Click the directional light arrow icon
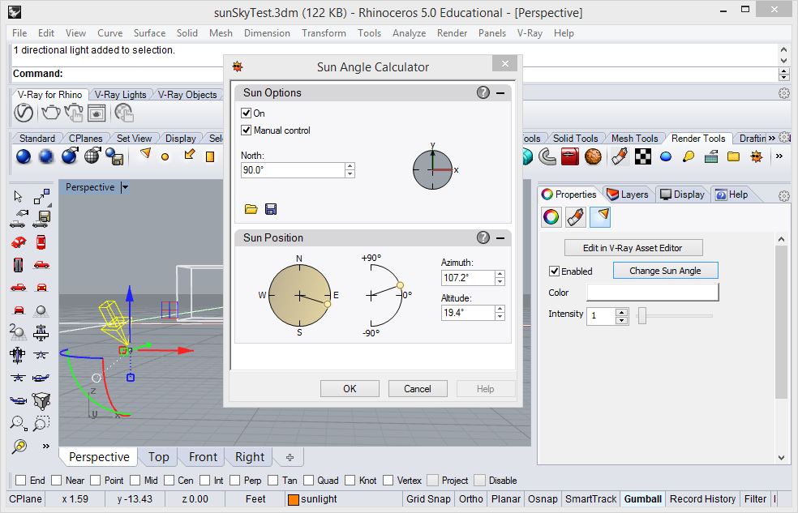 [189, 153]
